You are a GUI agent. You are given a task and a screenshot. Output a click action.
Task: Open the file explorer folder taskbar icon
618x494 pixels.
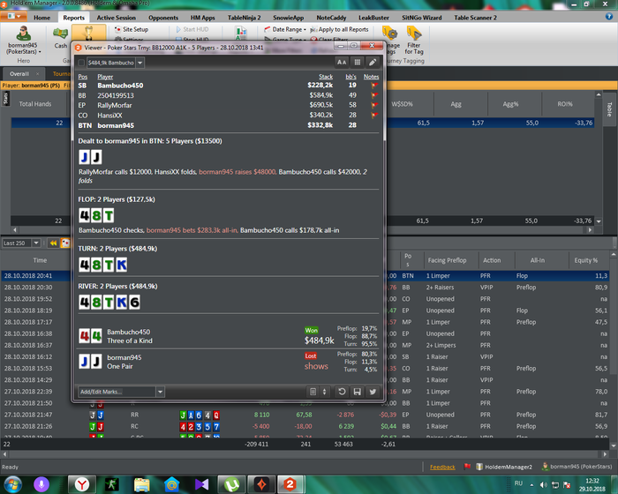click(x=141, y=484)
